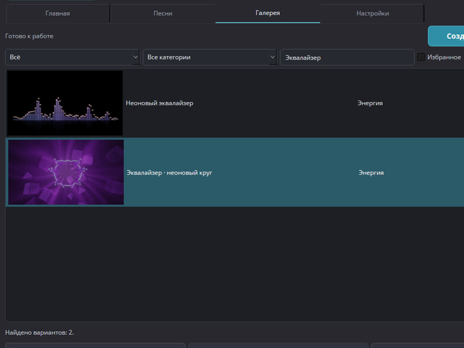The image size is (464, 348).
Task: Focus the Эквалайзер search field
Action: pyautogui.click(x=347, y=57)
